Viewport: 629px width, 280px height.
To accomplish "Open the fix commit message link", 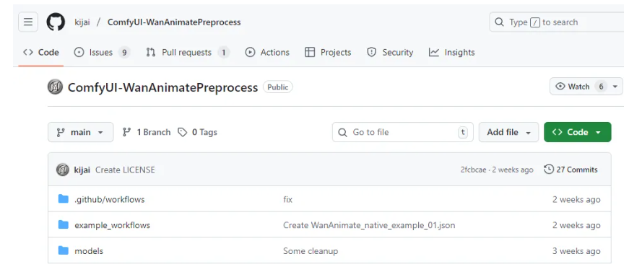I will point(287,199).
